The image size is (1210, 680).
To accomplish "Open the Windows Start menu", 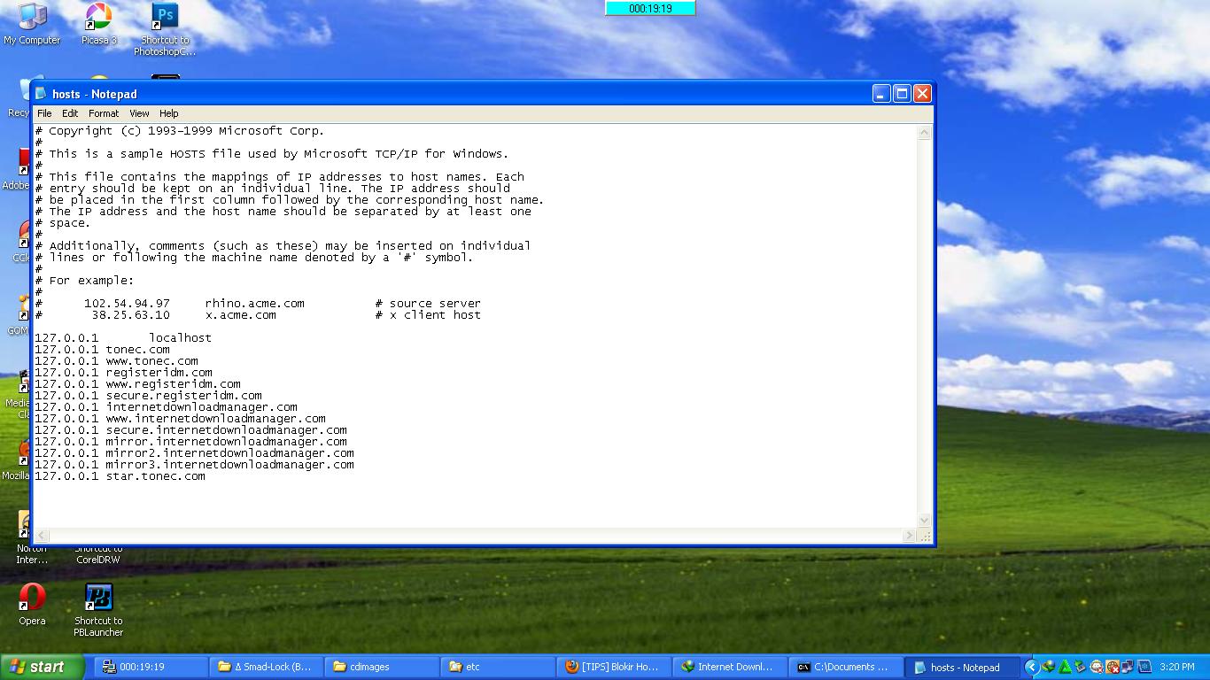I will [x=43, y=667].
